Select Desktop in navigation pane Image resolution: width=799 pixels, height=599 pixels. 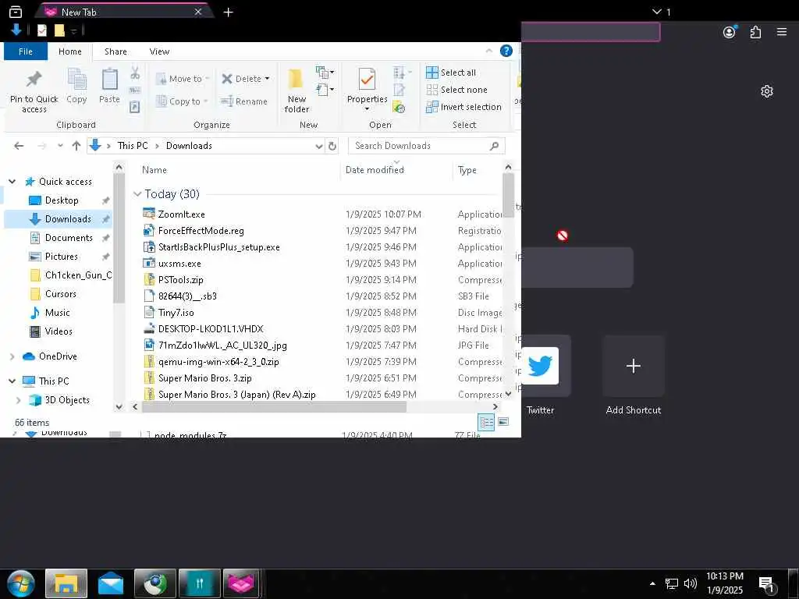tap(62, 200)
